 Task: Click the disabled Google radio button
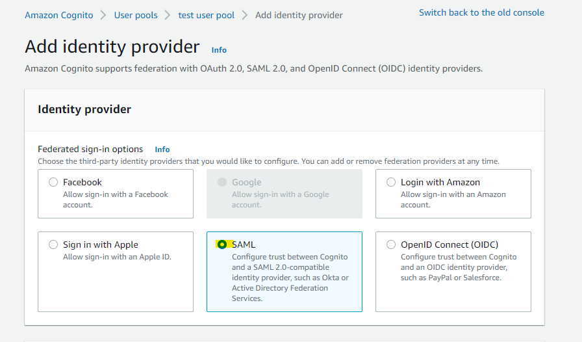click(222, 182)
